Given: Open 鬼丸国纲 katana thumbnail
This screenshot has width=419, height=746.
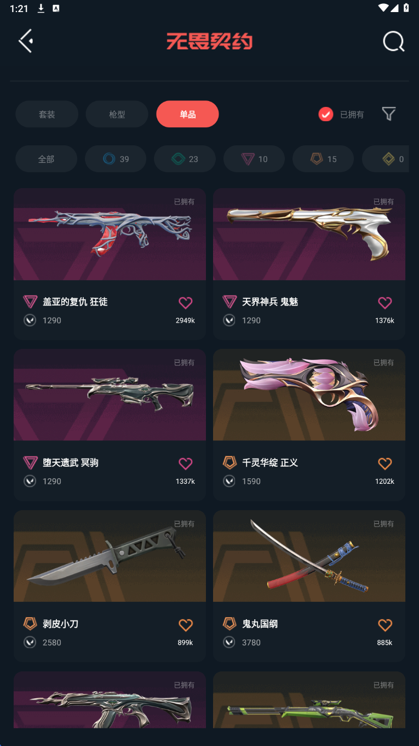Looking at the screenshot, I should tap(309, 556).
